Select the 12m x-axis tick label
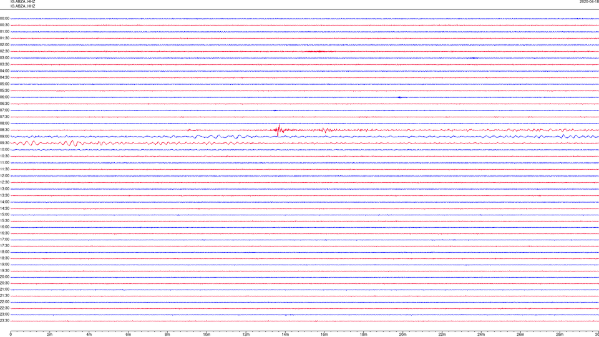Image resolution: width=599 pixels, height=337 pixels. coord(246,335)
